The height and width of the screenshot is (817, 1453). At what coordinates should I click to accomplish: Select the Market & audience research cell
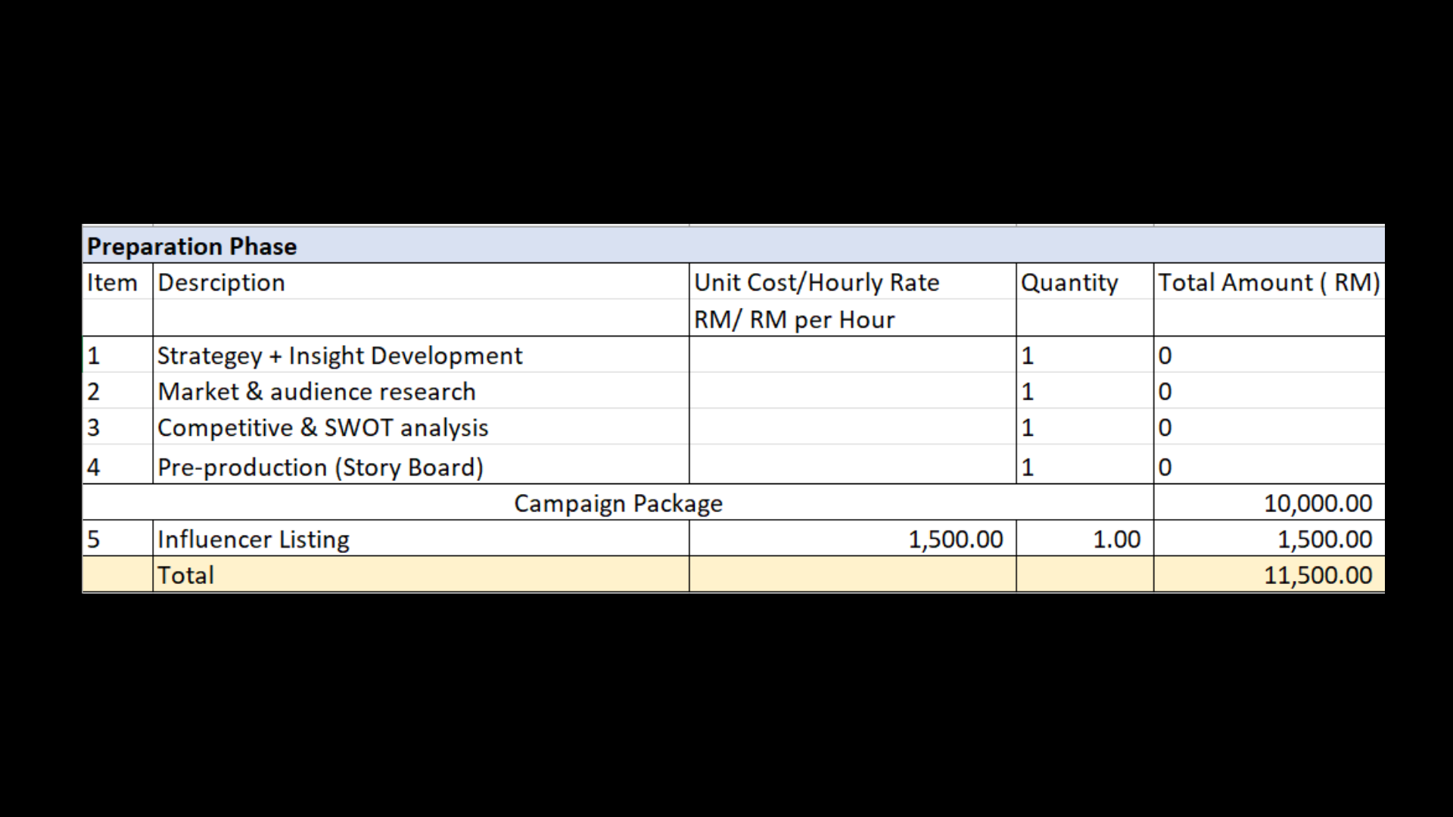click(x=421, y=391)
